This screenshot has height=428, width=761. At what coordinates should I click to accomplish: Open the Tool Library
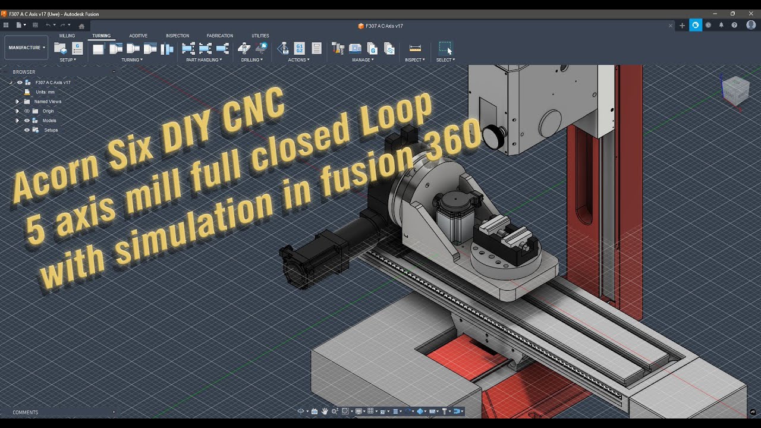pos(338,49)
